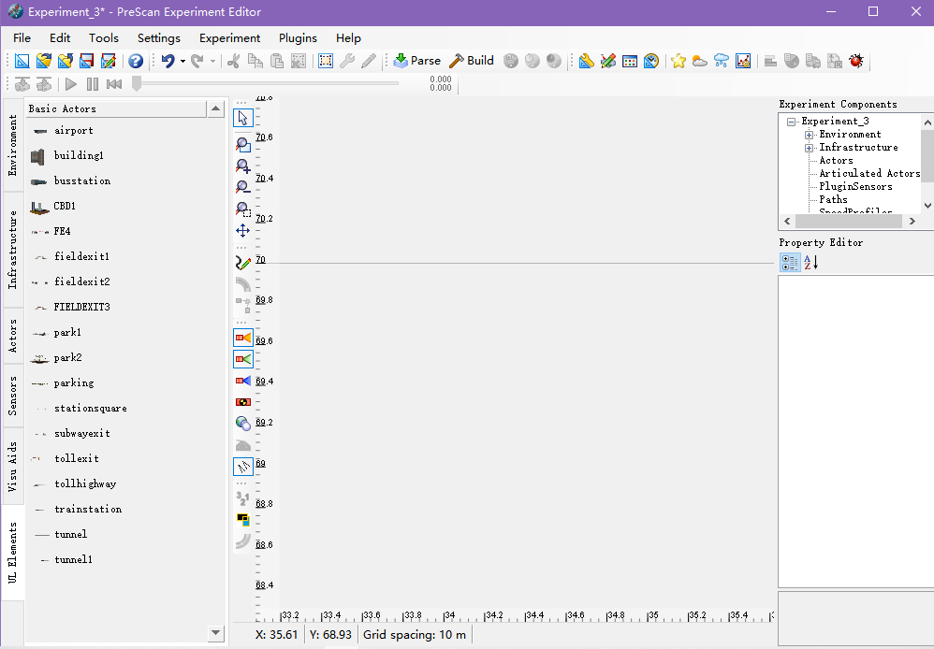Click the Undo arrow icon
934x649 pixels.
(168, 61)
